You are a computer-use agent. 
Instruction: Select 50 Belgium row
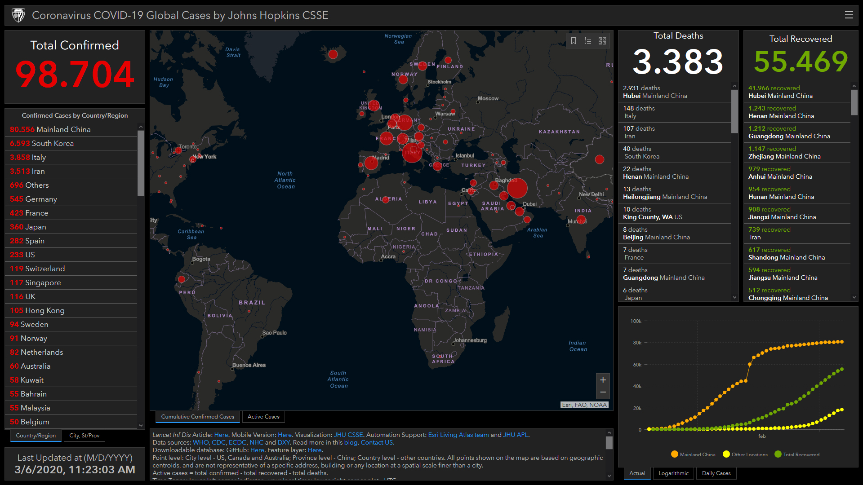point(71,422)
